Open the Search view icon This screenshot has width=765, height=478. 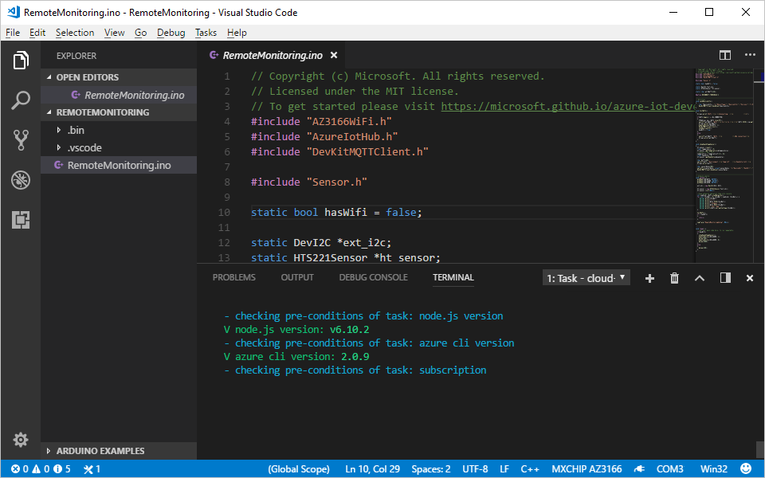[x=21, y=100]
